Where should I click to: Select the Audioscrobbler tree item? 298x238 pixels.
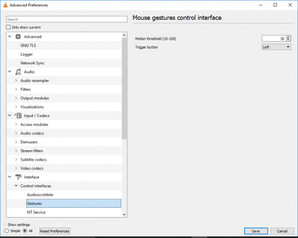(x=40, y=195)
